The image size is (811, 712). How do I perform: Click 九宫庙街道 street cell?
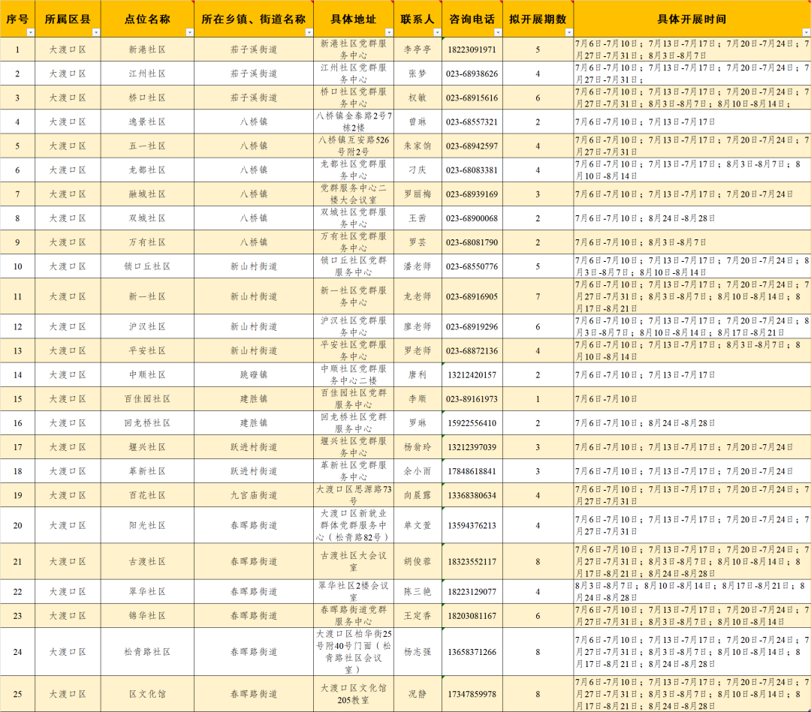tap(254, 495)
